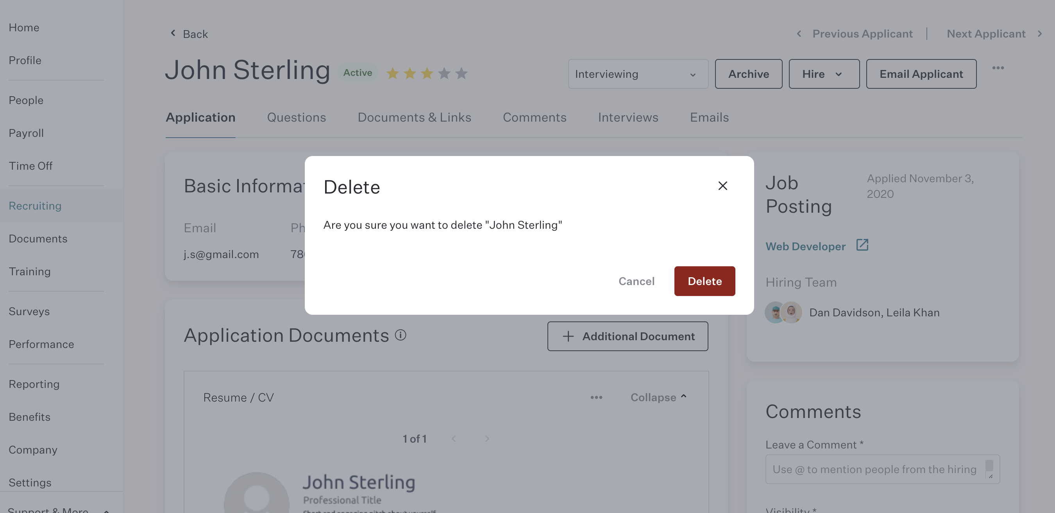The image size is (1055, 513).
Task: Expand the Hire dropdown button
Action: (824, 74)
